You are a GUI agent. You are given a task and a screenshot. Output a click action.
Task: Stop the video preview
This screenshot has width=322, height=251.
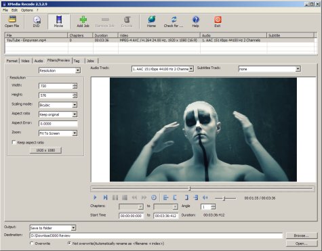coord(125,198)
